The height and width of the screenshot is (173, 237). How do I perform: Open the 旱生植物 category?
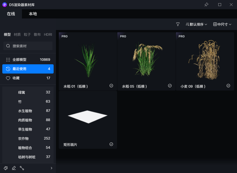tap(28, 129)
